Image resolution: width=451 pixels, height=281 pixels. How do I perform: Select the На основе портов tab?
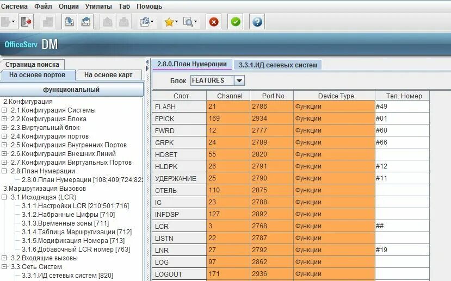click(38, 75)
